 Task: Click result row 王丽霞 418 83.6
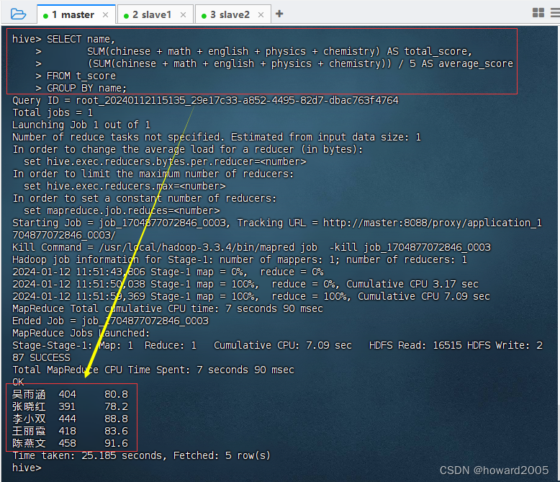[70, 431]
